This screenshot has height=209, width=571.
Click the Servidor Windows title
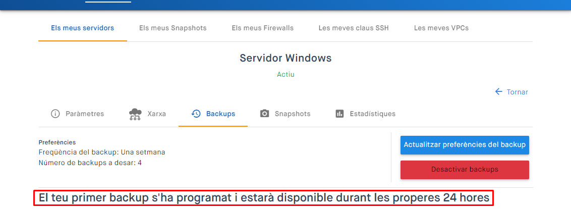tap(285, 58)
